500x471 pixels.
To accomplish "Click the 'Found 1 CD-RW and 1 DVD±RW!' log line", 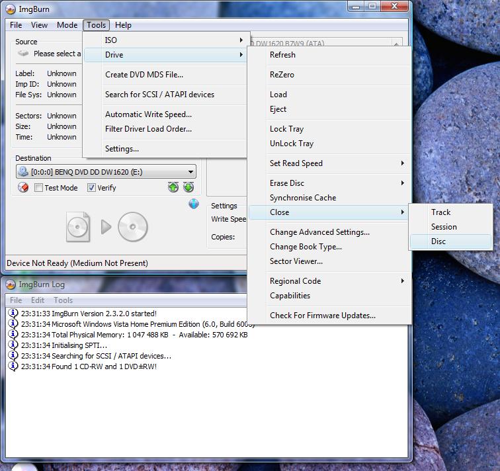I will (x=89, y=366).
